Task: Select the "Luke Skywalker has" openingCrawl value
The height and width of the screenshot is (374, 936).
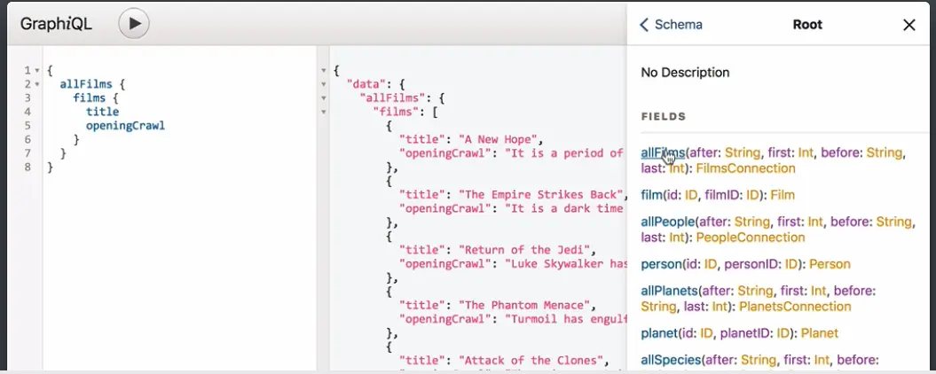Action: tap(566, 263)
